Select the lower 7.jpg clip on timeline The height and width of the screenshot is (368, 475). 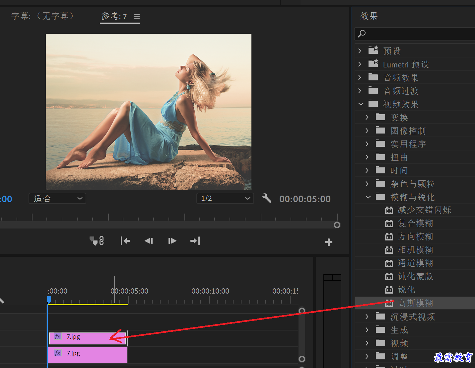coord(88,355)
